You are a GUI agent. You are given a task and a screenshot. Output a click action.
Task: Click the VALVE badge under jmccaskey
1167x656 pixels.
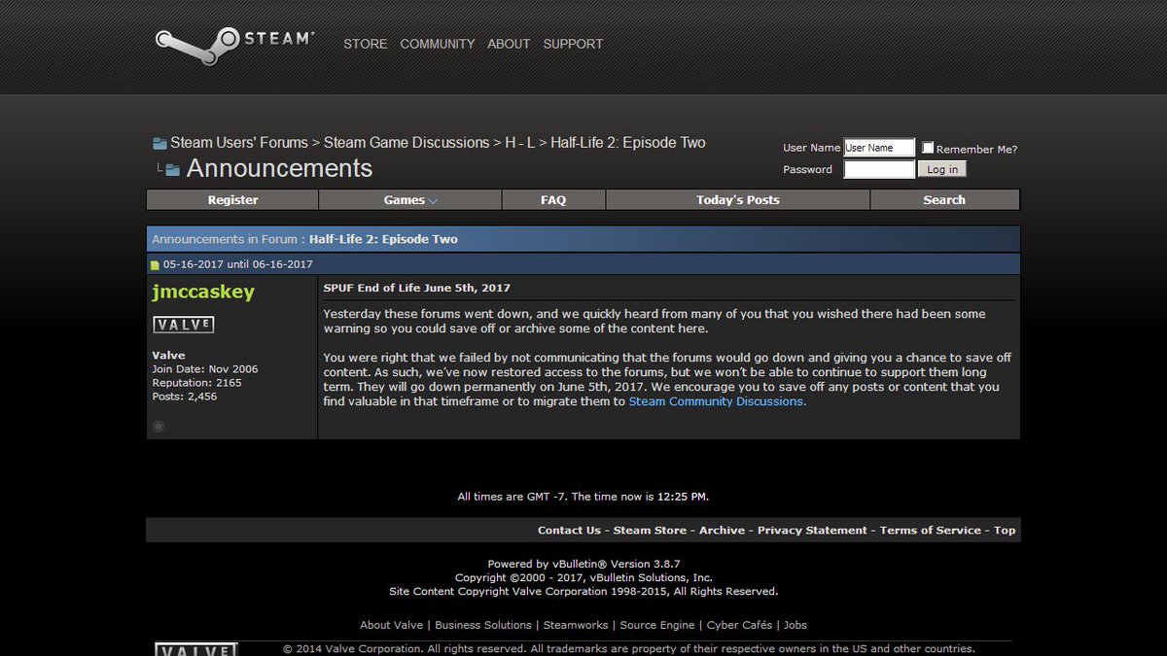(x=184, y=325)
